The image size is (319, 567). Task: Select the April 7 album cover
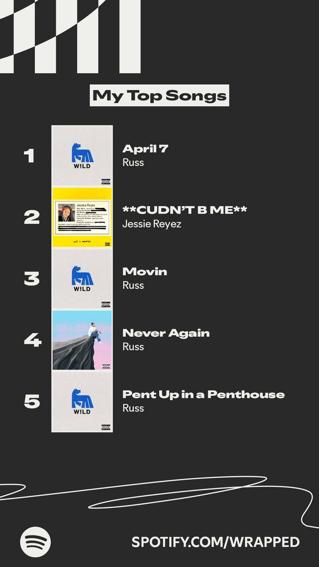click(82, 156)
